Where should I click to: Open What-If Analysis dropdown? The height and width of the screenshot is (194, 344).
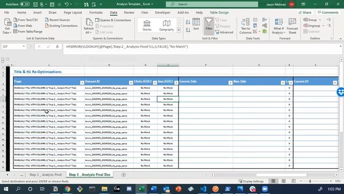click(278, 26)
